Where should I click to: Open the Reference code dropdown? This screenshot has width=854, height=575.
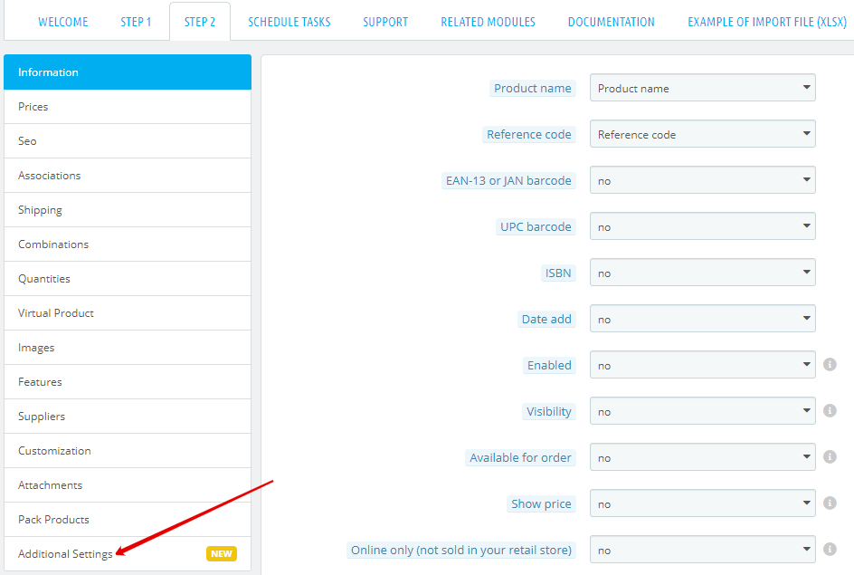[x=703, y=134]
